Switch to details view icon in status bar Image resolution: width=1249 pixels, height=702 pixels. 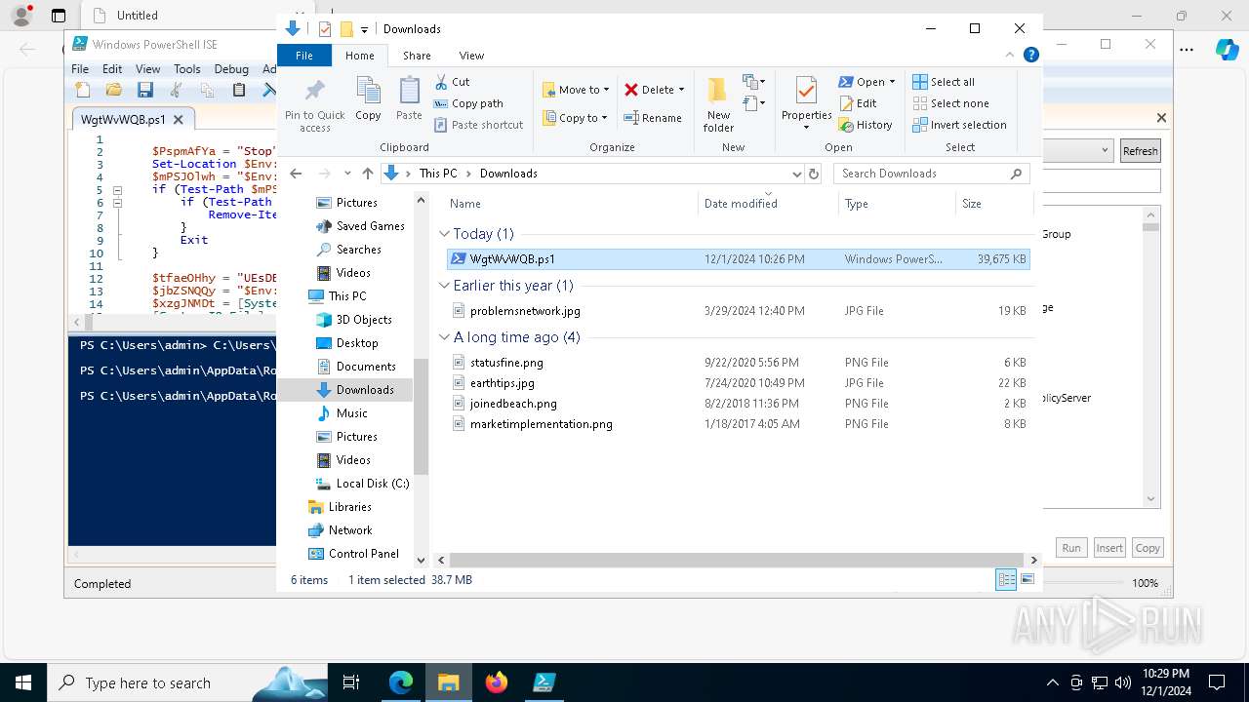click(x=1006, y=579)
